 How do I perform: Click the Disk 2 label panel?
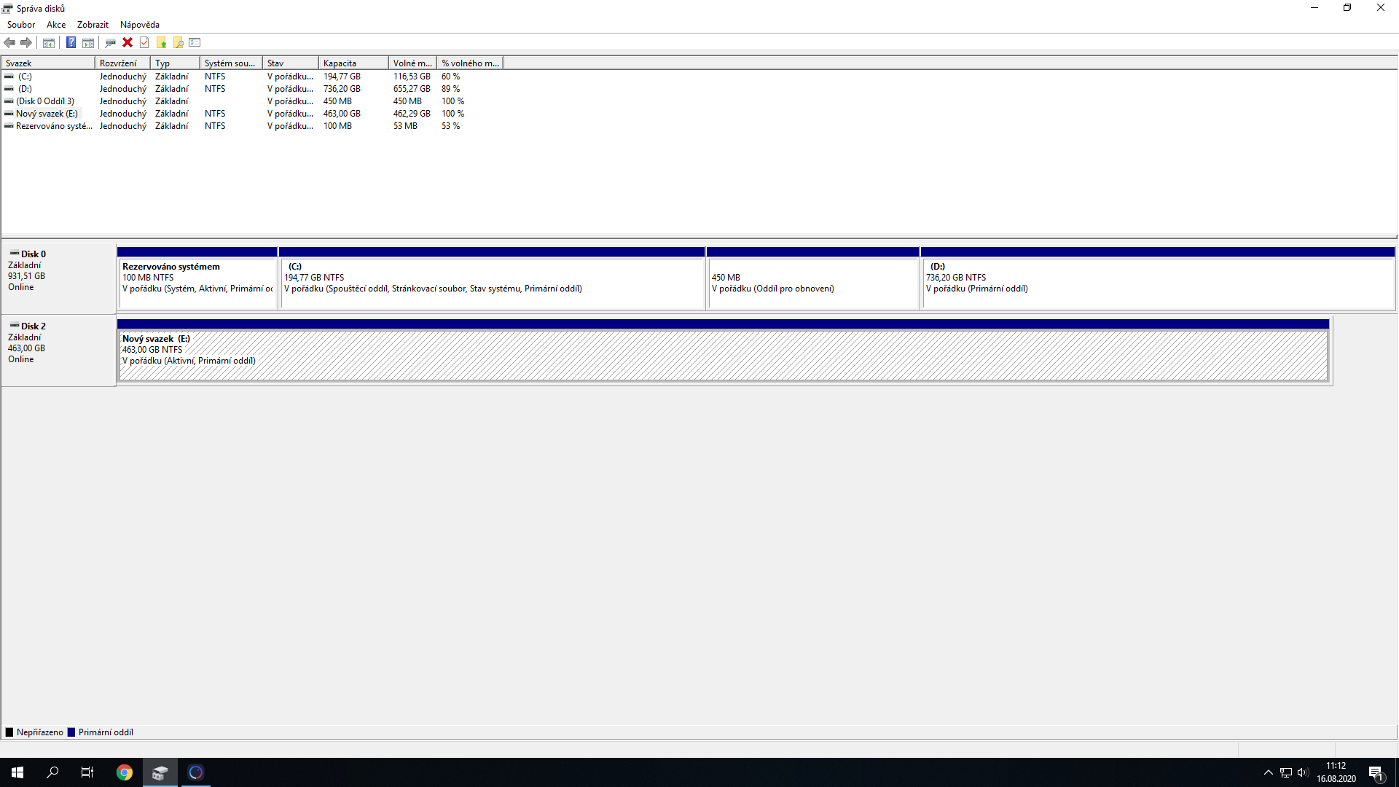(58, 350)
